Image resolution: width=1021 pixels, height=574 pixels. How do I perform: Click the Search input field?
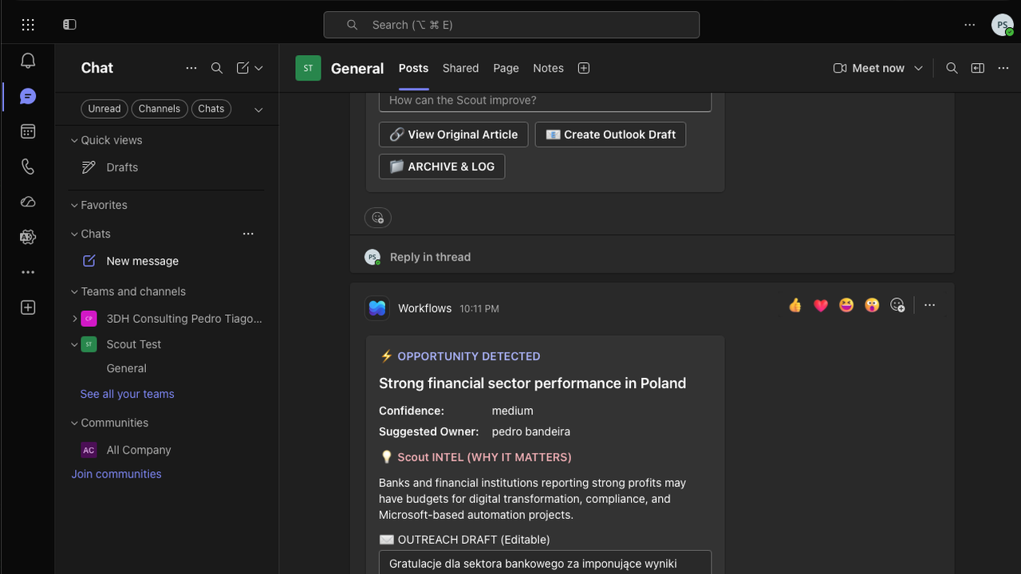(511, 25)
